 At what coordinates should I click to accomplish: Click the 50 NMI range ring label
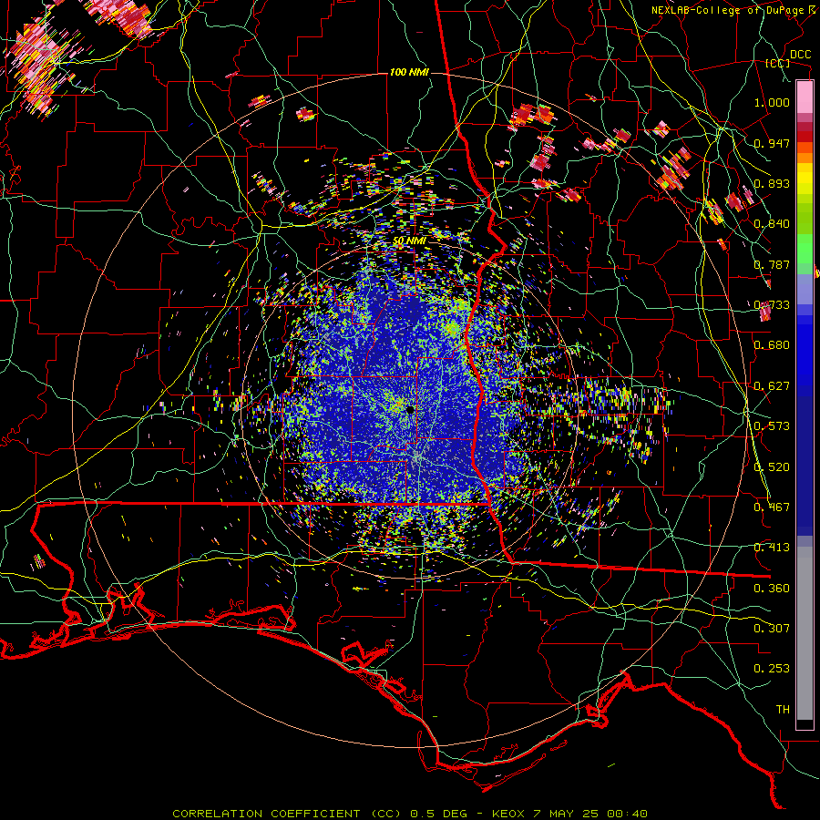pos(409,241)
